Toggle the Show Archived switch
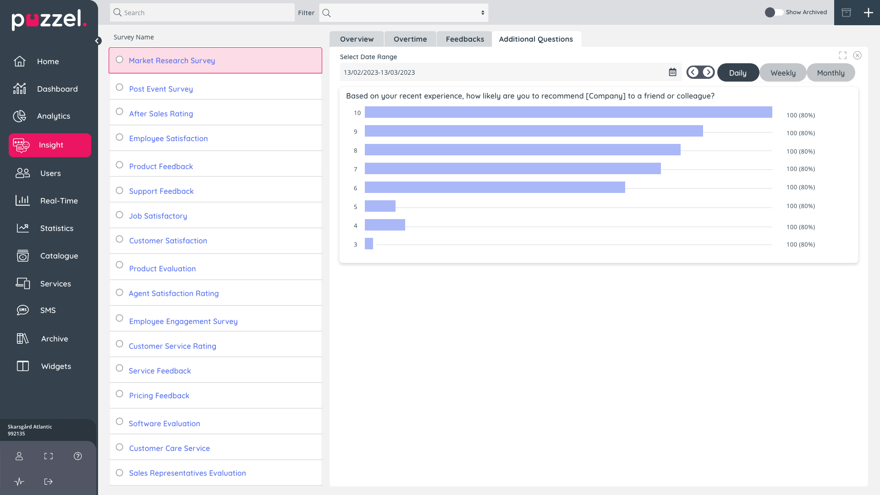The height and width of the screenshot is (495, 880). tap(774, 12)
